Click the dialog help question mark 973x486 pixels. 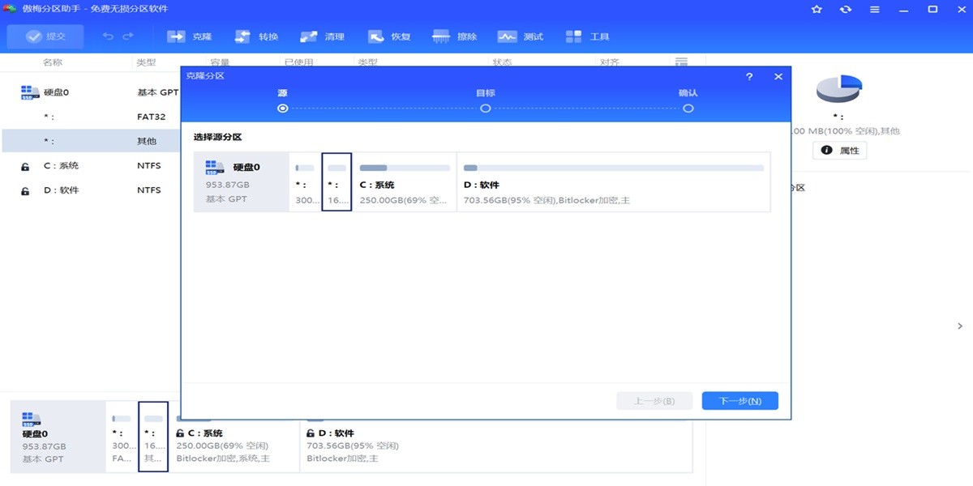(x=748, y=76)
